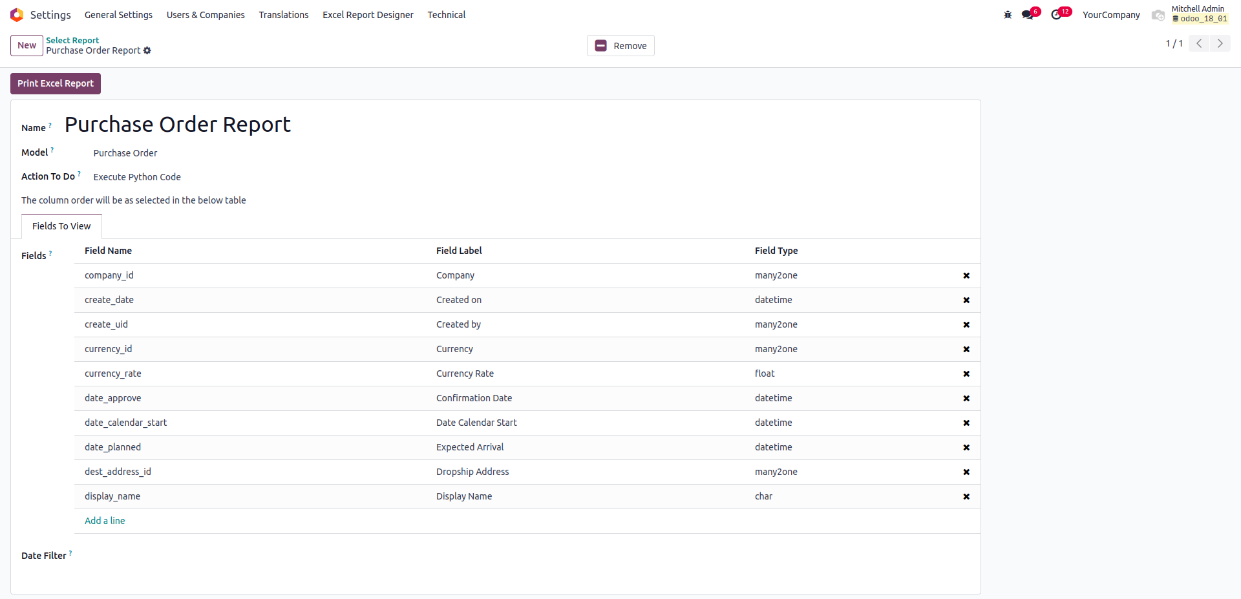Go to the previous record arrow
Image resolution: width=1241 pixels, height=599 pixels.
(1199, 43)
